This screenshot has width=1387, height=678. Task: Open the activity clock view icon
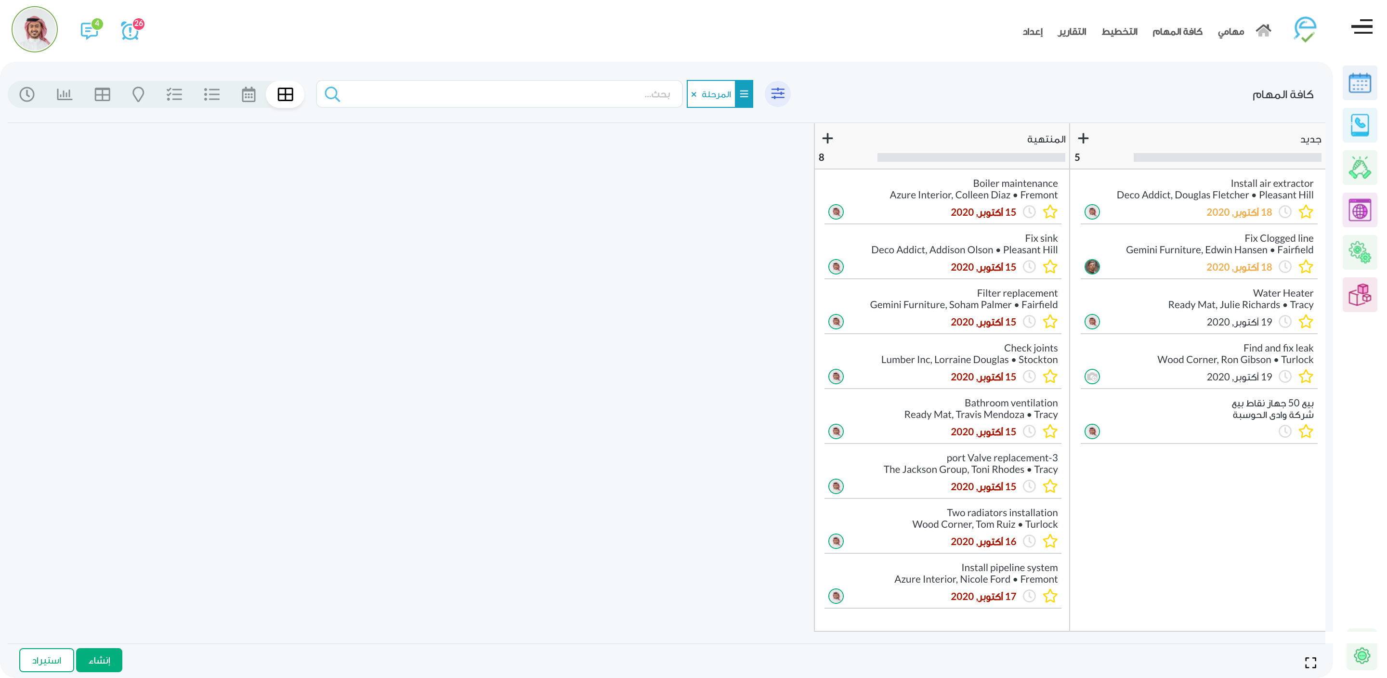click(x=27, y=94)
